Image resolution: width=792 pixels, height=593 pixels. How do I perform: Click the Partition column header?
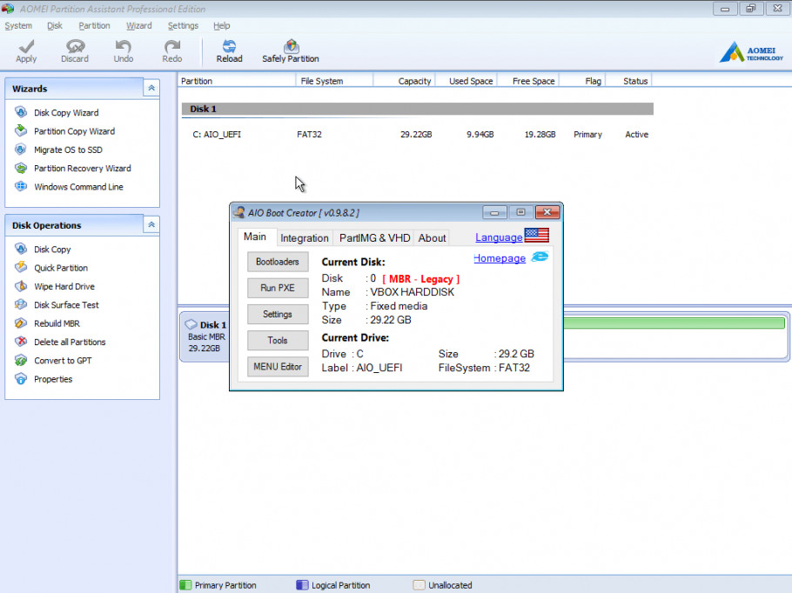(x=237, y=81)
